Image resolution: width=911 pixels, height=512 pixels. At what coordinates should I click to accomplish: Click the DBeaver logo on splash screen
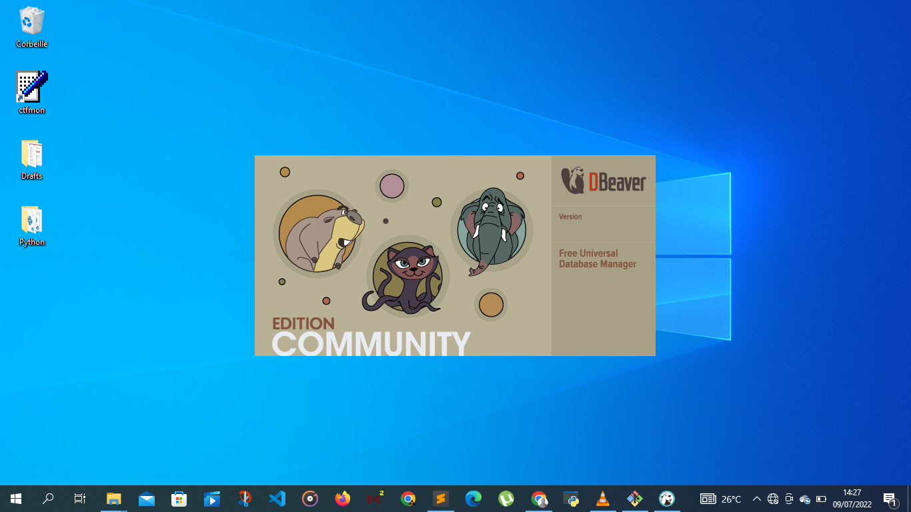coord(604,180)
